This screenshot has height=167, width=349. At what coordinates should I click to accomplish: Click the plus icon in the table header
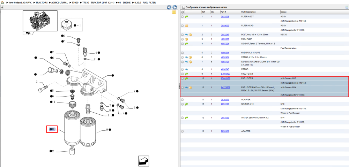tap(182, 12)
